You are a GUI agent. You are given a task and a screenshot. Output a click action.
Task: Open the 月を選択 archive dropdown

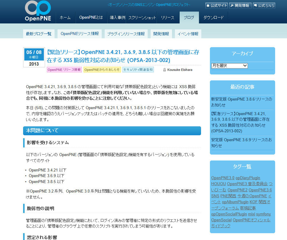(x=229, y=66)
